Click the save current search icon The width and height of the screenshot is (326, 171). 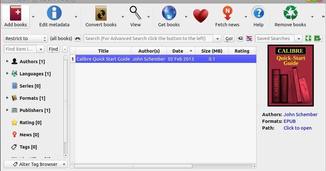[318, 38]
